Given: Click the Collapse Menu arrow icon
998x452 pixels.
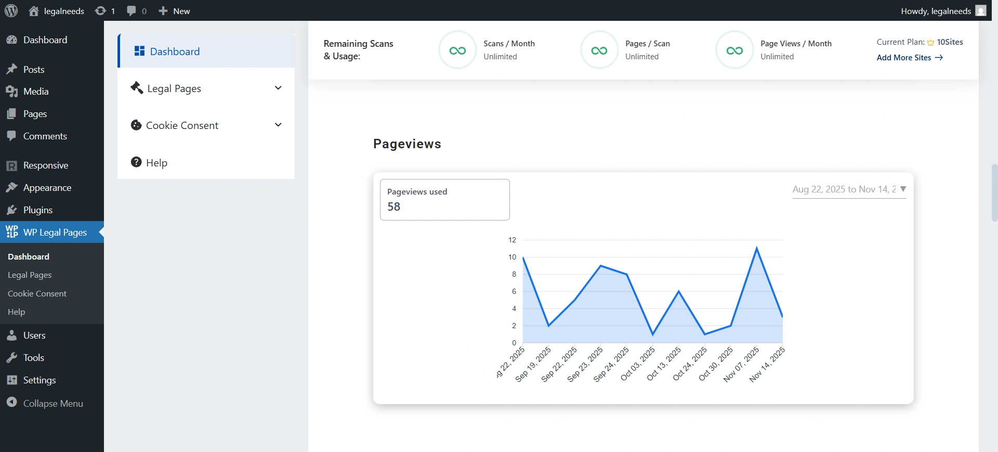Looking at the screenshot, I should click(12, 403).
